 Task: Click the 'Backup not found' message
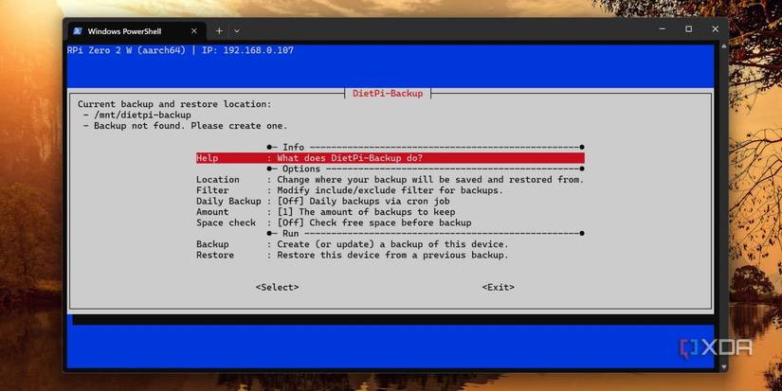tap(191, 126)
